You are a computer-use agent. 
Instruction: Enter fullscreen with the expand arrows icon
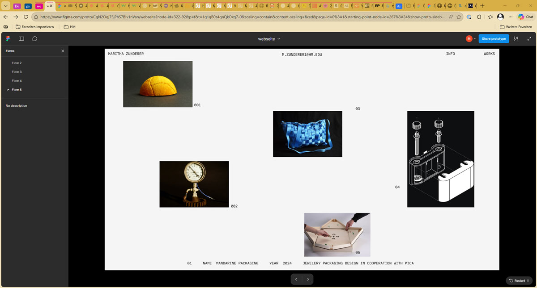pos(529,39)
